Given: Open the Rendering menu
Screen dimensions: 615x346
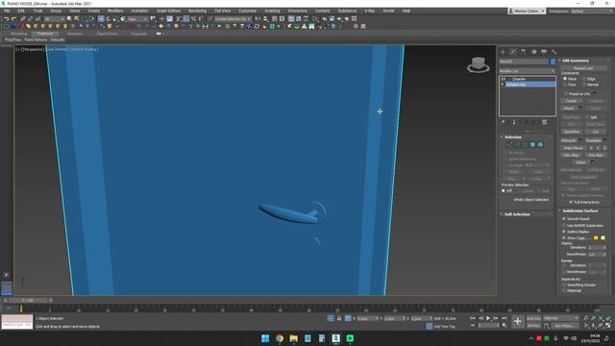Looking at the screenshot, I should 197,11.
